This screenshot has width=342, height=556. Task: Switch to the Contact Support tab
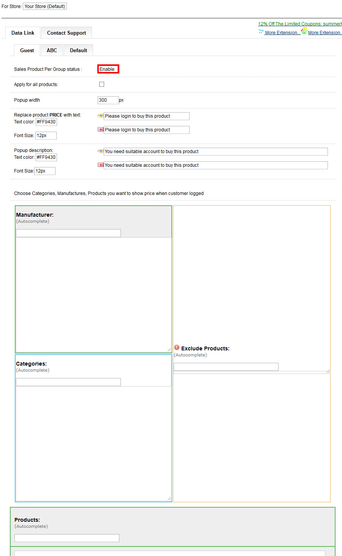tap(66, 33)
